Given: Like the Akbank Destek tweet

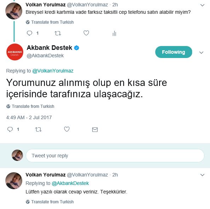Looking at the screenshot, I should pos(67,129).
